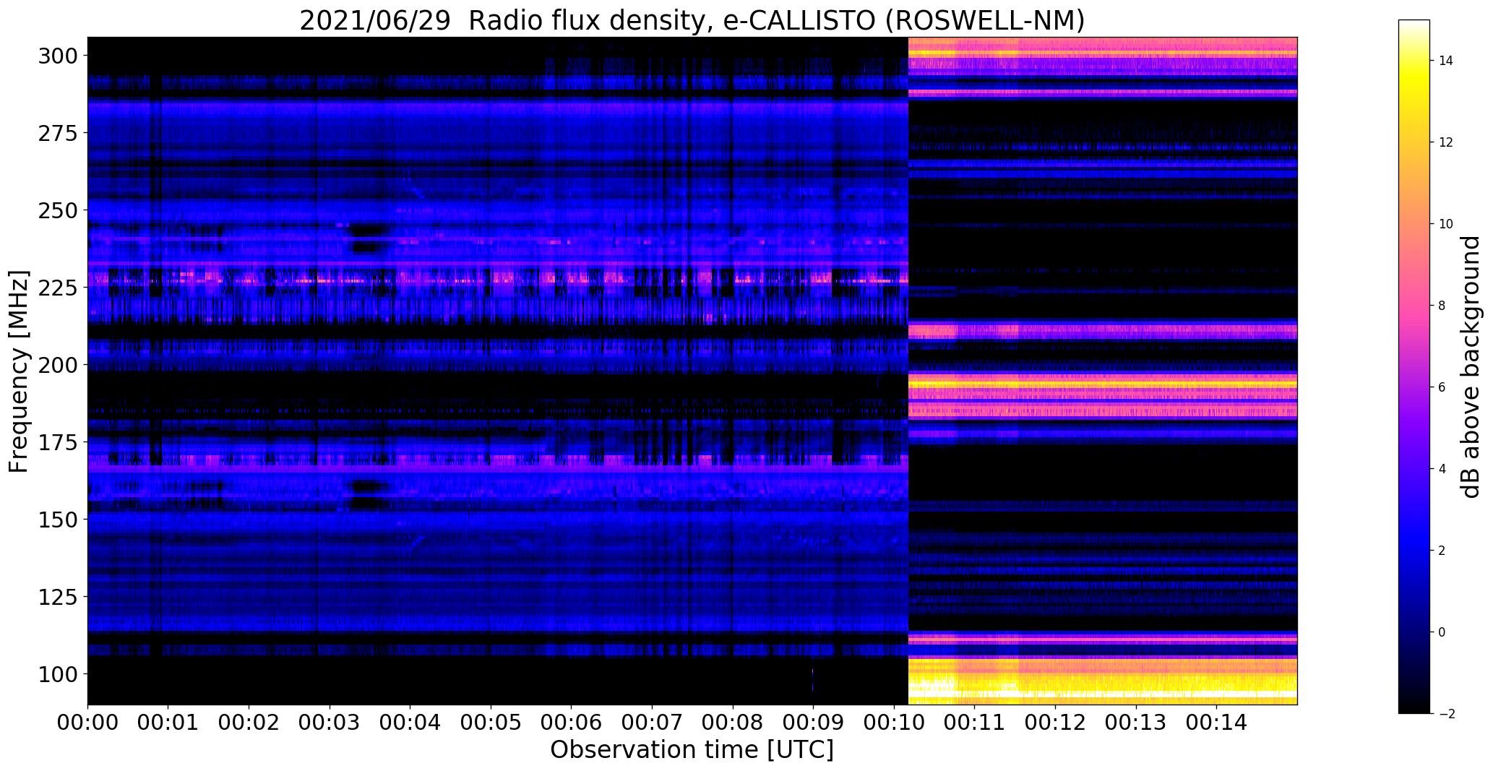Click the pink band near 225 MHz before 00:10
The image size is (1493, 771).
coord(498,277)
